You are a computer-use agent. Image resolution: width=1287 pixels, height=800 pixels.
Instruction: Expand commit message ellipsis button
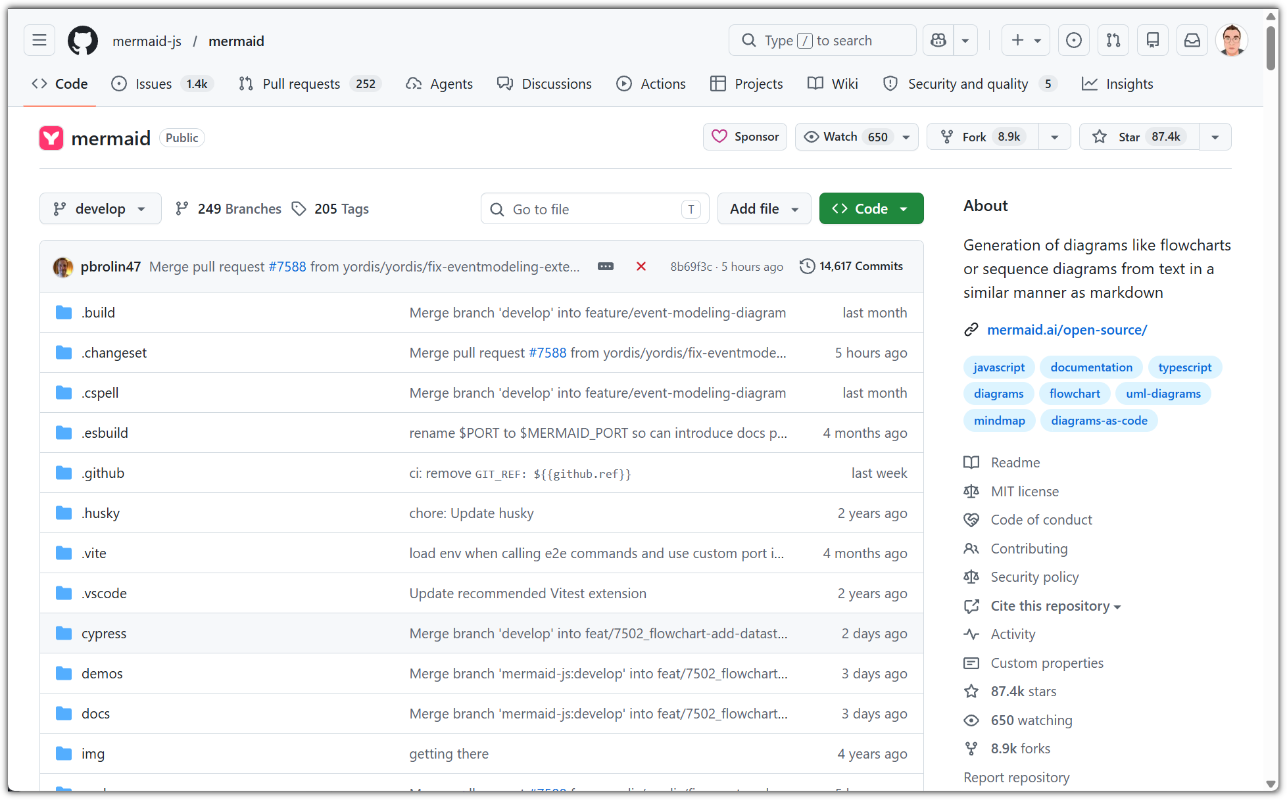pyautogui.click(x=605, y=266)
